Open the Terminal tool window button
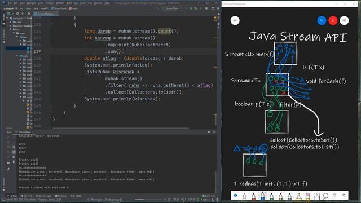The image size is (361, 203). (61, 196)
